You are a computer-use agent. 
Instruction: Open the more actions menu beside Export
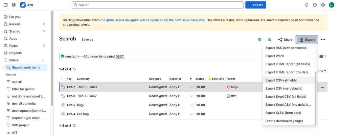tap(323, 40)
